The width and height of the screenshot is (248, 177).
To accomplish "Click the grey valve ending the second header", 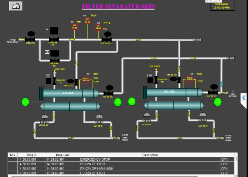I will [x=230, y=58].
